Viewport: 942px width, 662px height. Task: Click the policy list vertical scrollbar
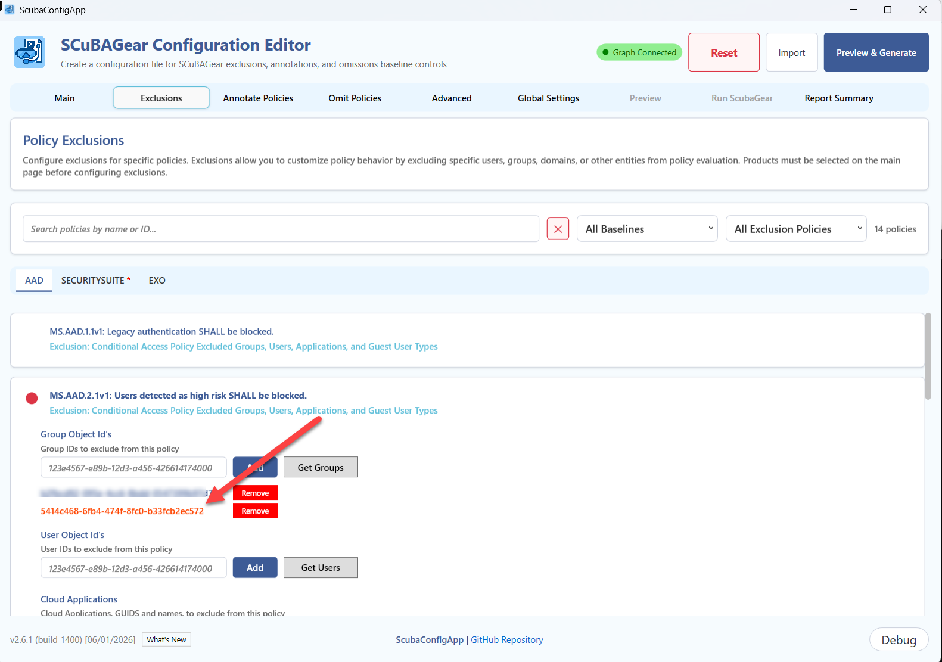[x=928, y=356]
